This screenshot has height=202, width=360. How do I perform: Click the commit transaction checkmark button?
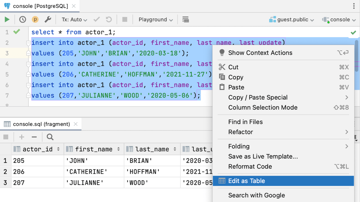pos(96,19)
